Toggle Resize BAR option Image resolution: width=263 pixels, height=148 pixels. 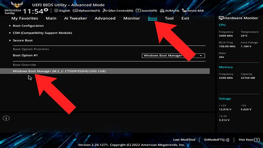193,11
